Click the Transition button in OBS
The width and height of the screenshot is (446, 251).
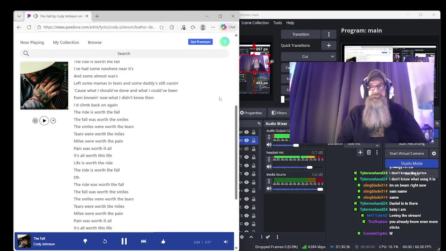tap(301, 34)
